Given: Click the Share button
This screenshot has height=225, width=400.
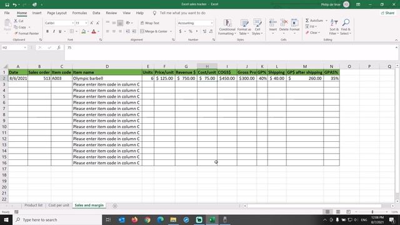Looking at the screenshot, I should click(x=387, y=13).
